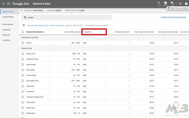Check the retro toaster row
This screenshot has height=118, width=189.
[23, 102]
